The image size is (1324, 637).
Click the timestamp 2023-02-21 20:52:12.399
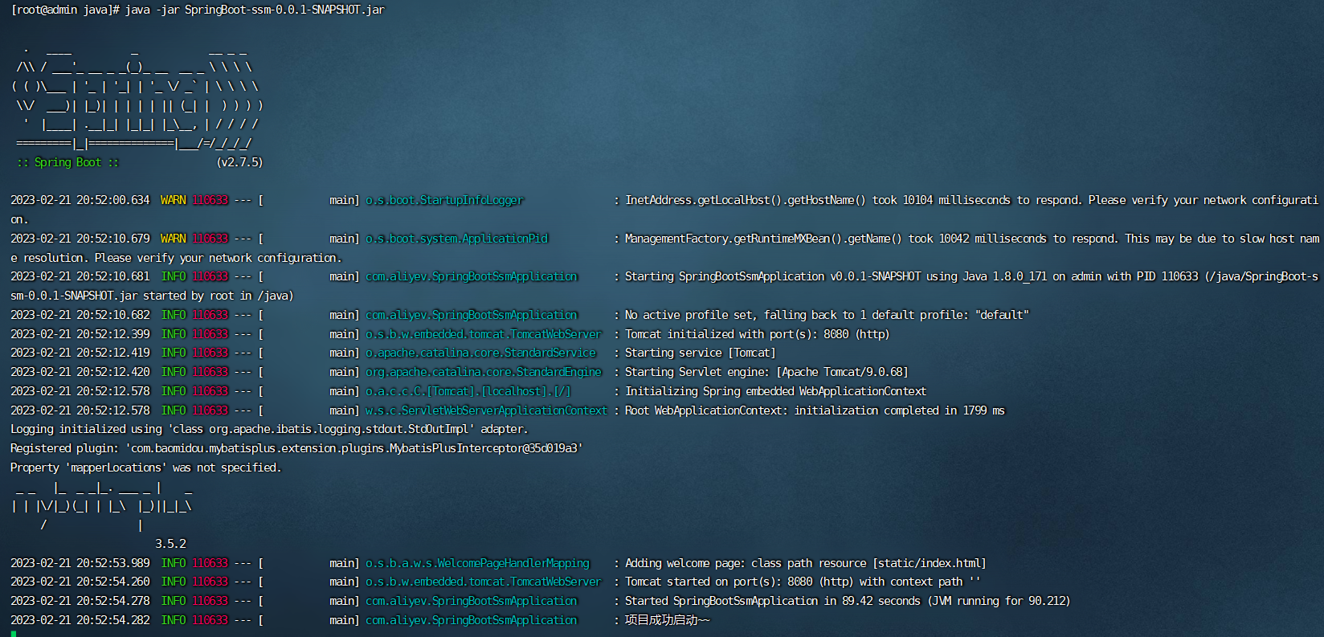(80, 334)
